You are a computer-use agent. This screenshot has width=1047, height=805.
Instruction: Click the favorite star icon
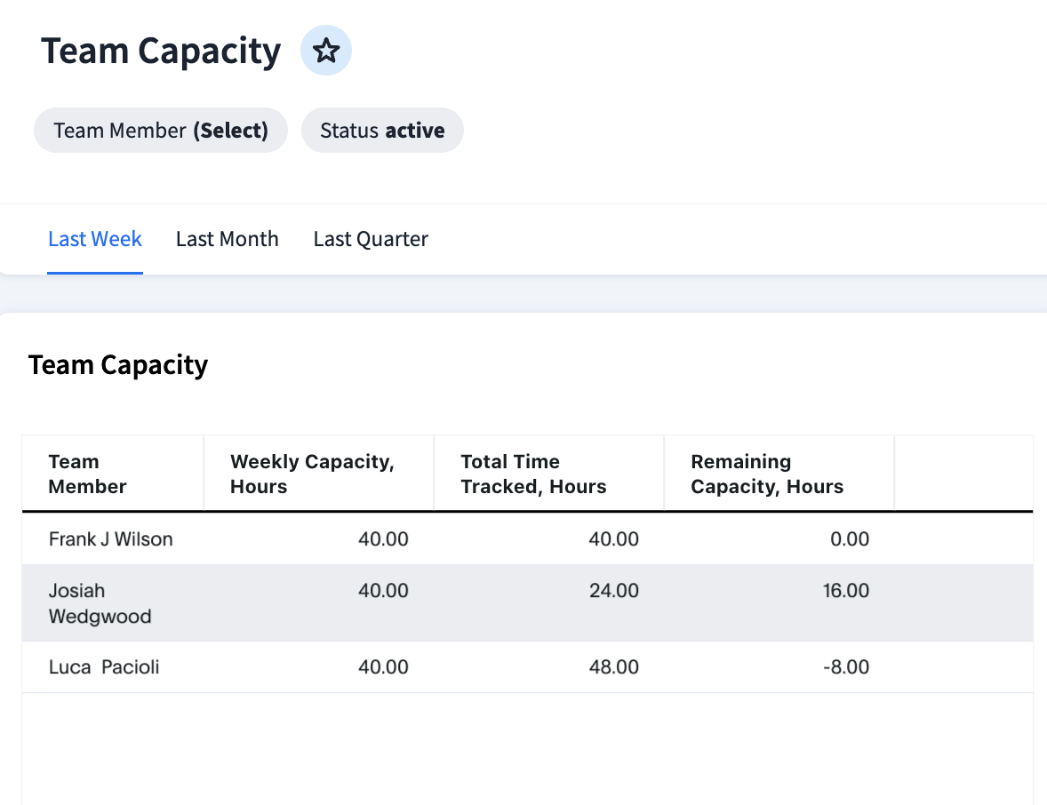(326, 51)
